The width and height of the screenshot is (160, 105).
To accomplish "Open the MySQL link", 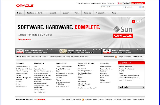I will (18, 84).
